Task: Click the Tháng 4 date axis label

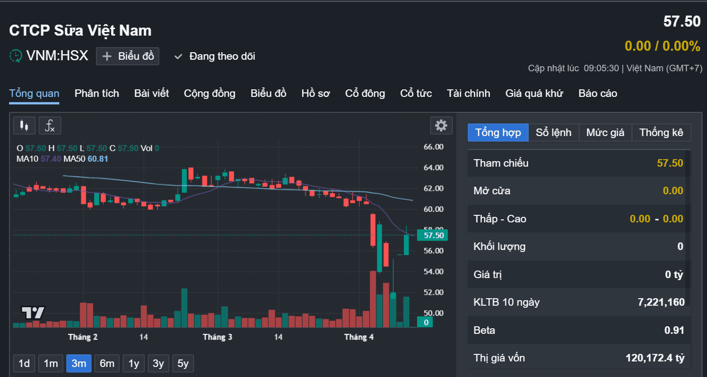Action: tap(359, 337)
